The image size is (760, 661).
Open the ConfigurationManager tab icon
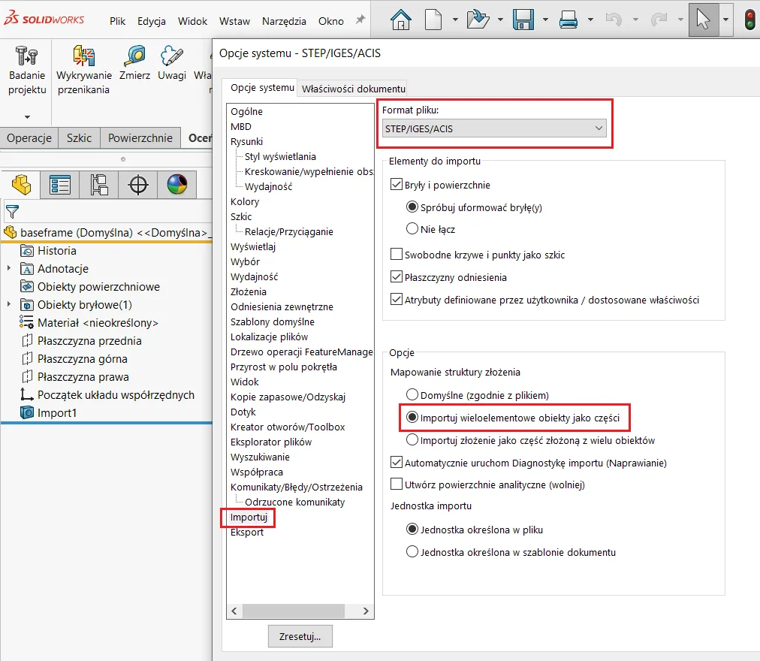click(x=99, y=185)
